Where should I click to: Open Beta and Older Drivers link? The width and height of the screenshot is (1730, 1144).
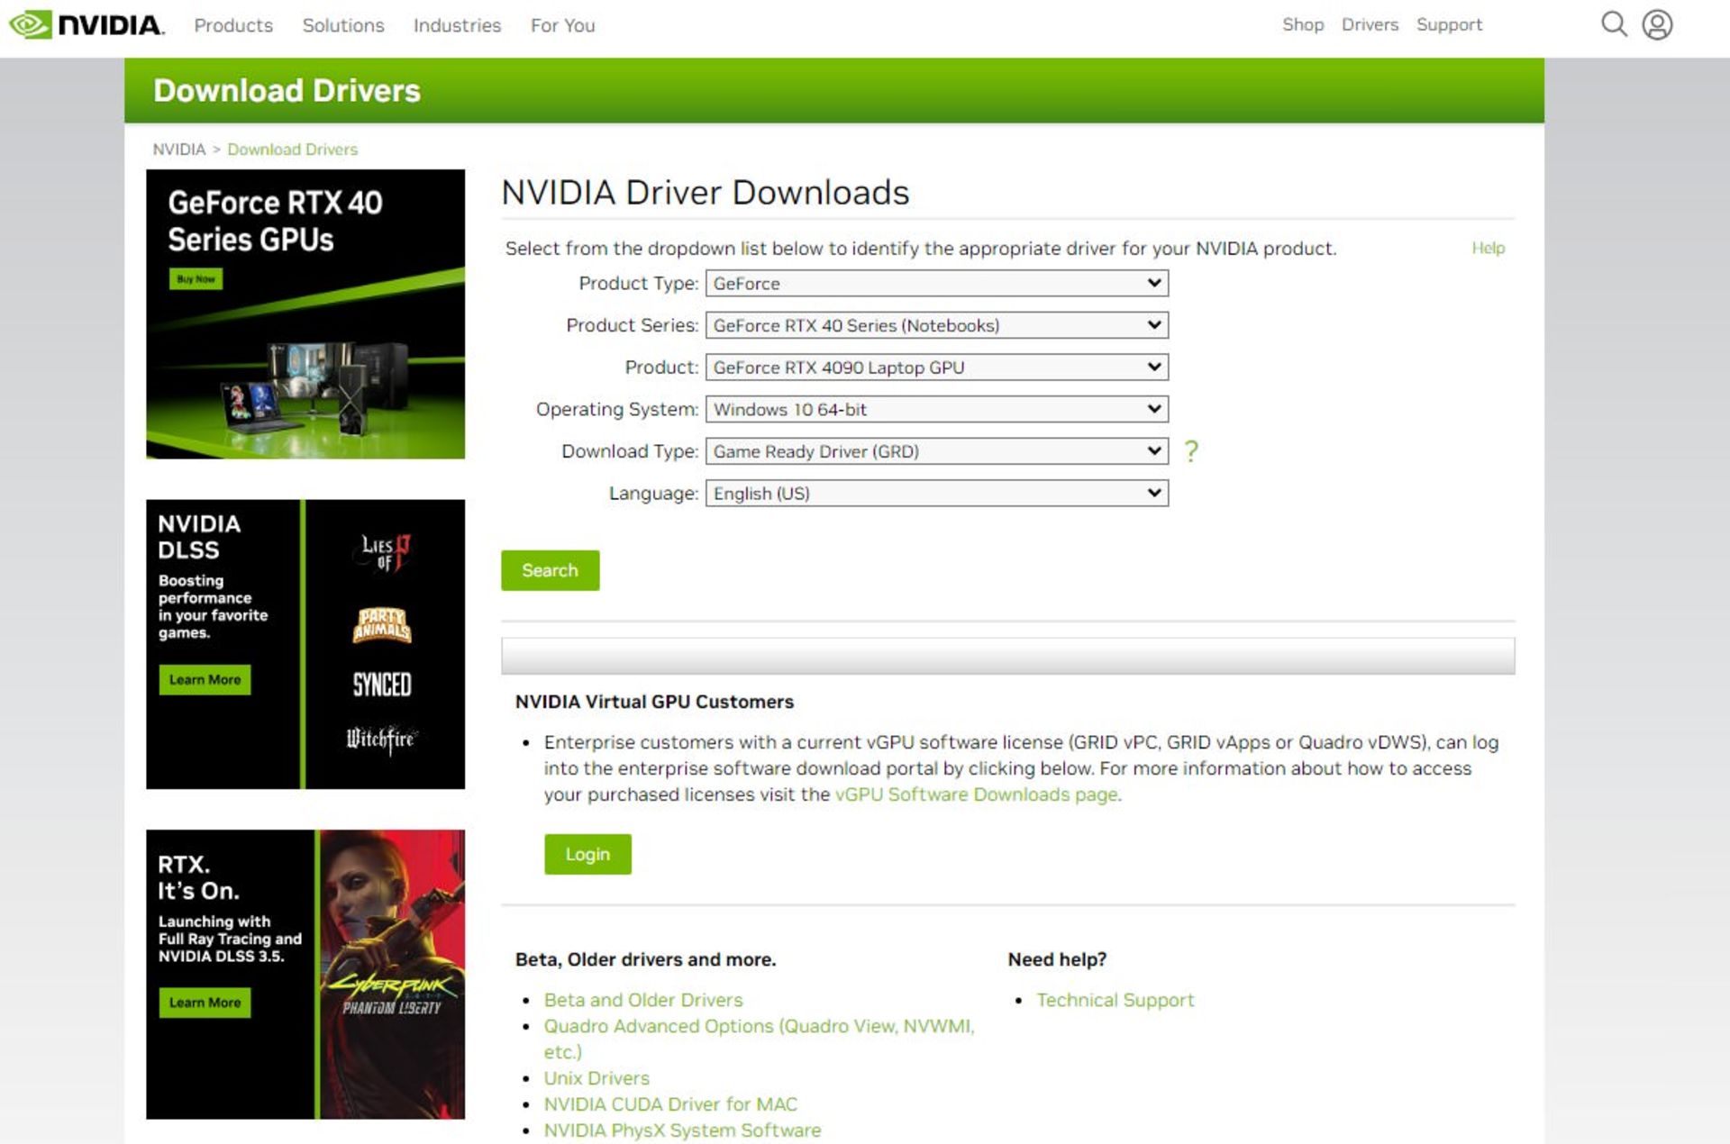point(643,1000)
